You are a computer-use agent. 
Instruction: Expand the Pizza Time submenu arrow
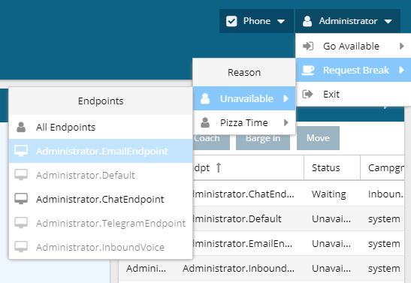(x=286, y=122)
